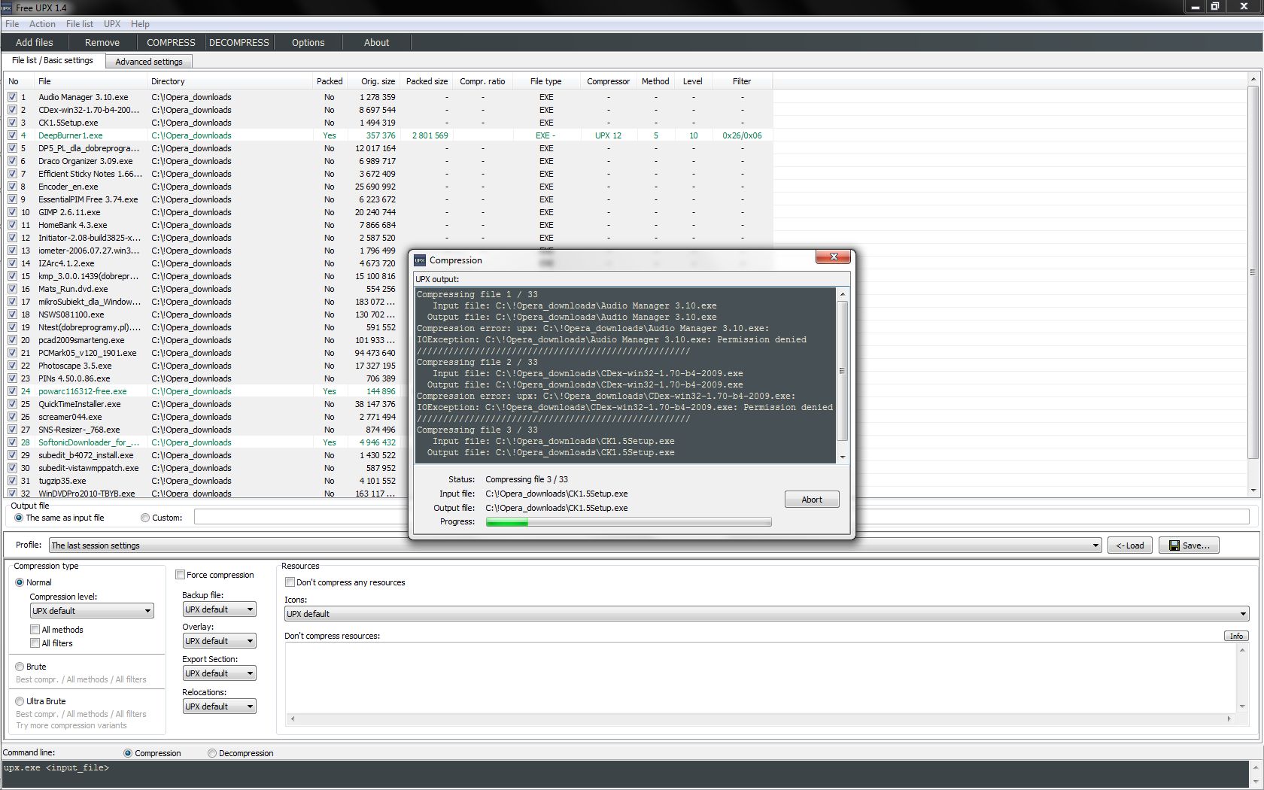Click the custom output file path field
This screenshot has height=790, width=1264.
[722, 517]
